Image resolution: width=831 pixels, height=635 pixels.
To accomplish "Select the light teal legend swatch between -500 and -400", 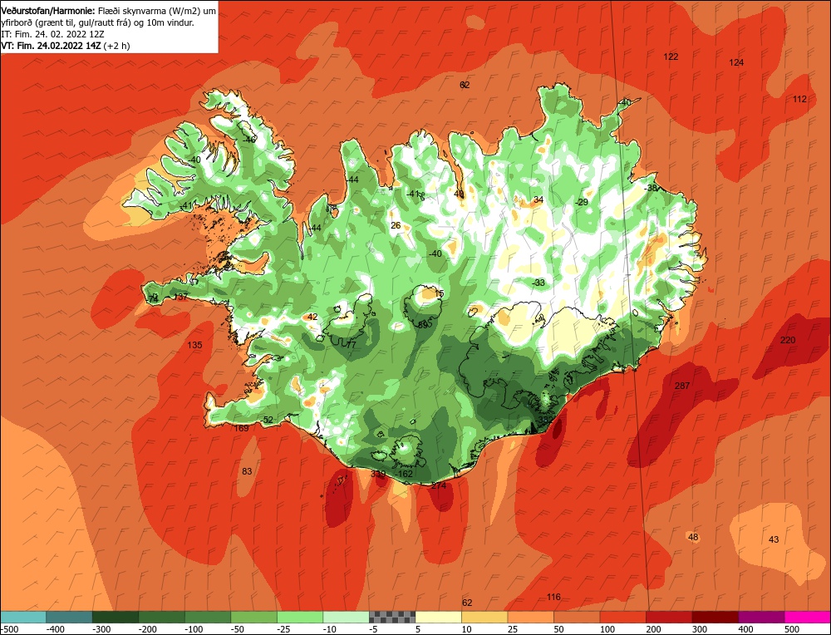I will [22, 617].
